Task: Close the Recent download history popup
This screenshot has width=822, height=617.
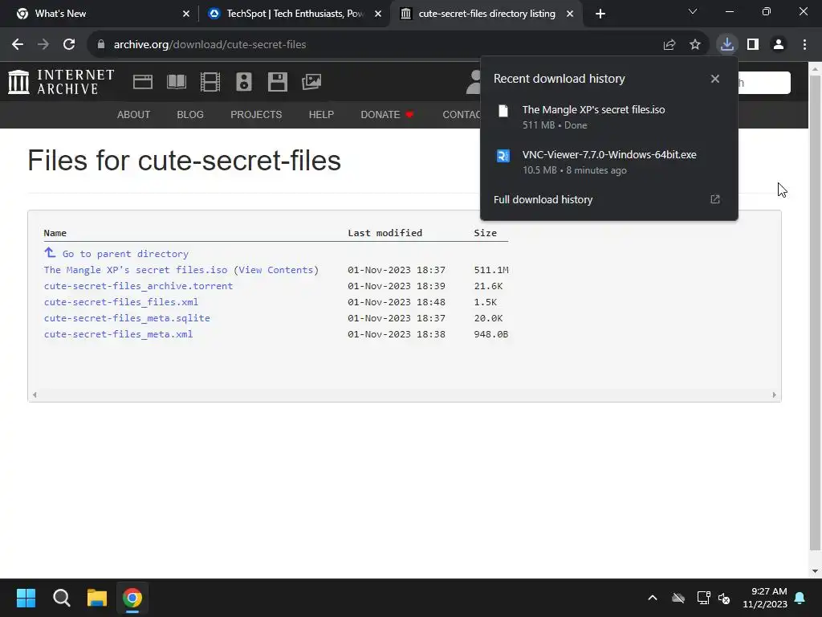Action: 715,79
